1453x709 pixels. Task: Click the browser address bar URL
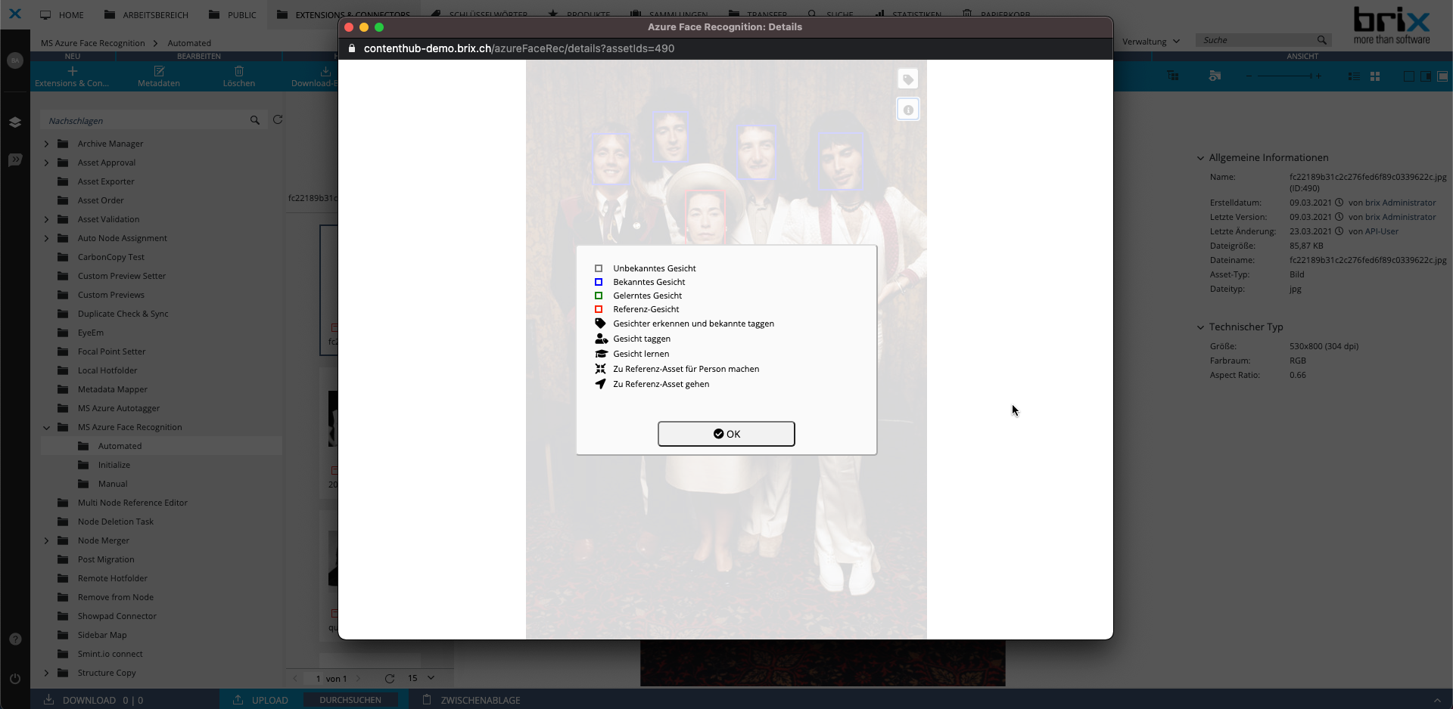click(518, 48)
